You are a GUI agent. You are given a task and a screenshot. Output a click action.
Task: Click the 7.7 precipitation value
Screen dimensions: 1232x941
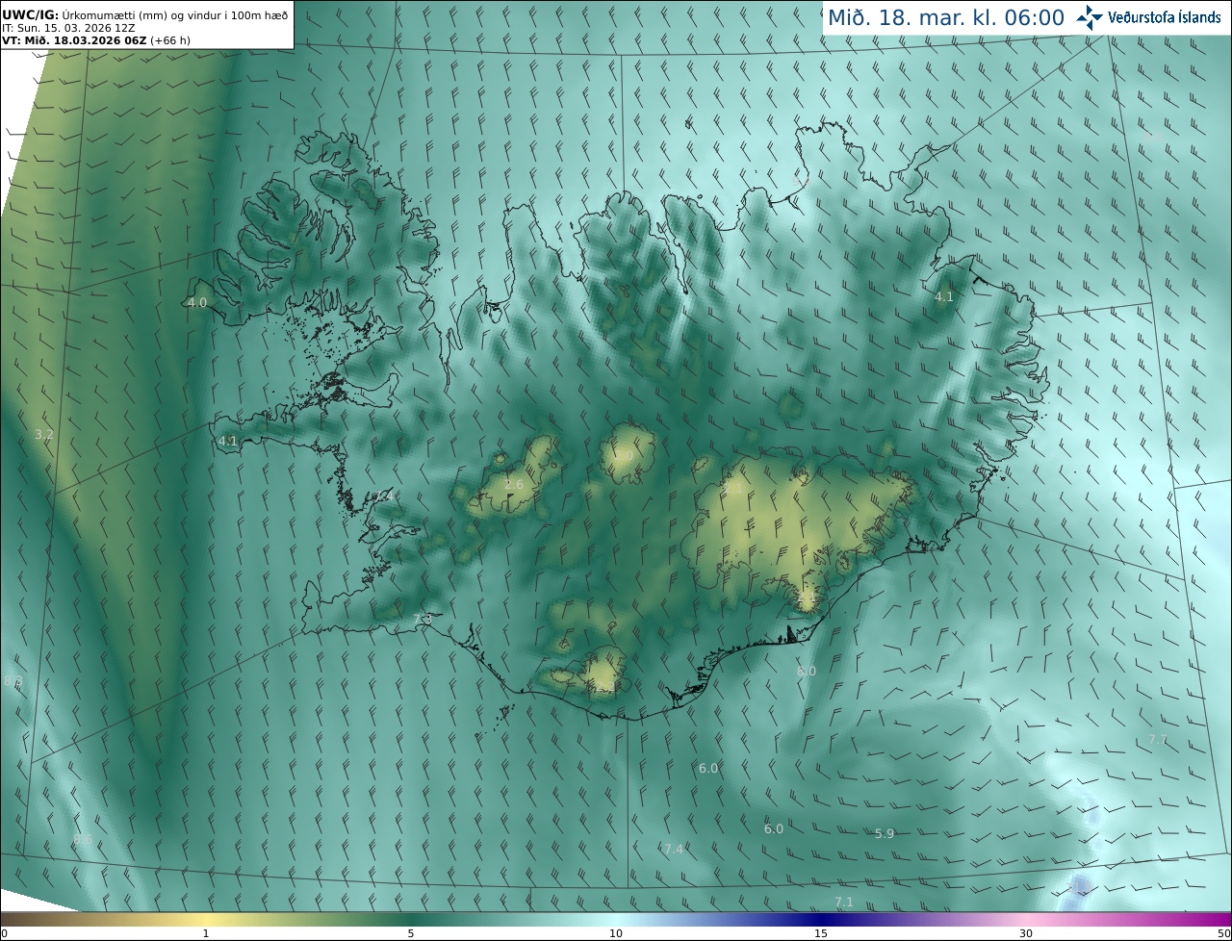coord(1158,739)
